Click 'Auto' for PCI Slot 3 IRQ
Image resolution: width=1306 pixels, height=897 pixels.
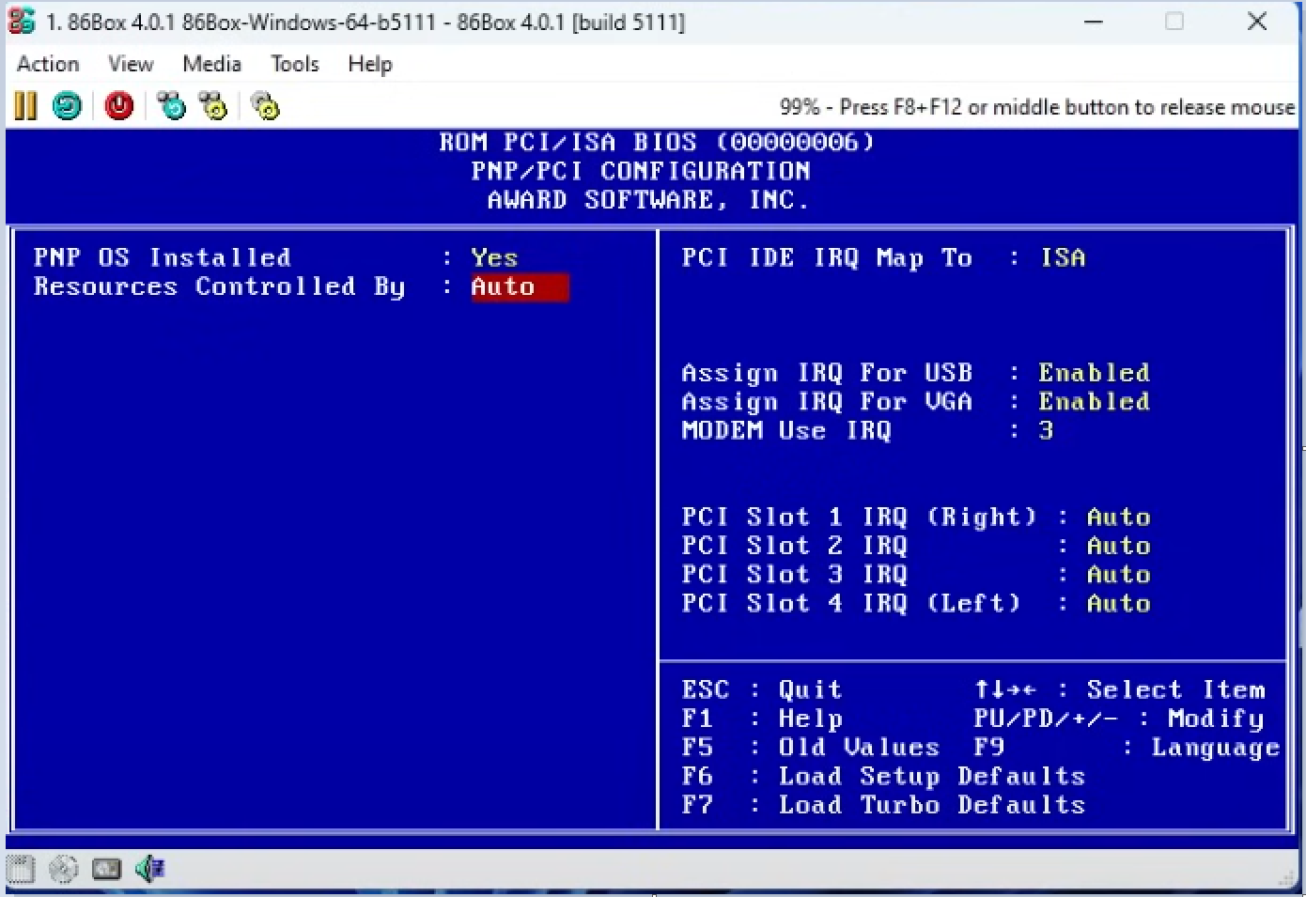tap(1118, 574)
